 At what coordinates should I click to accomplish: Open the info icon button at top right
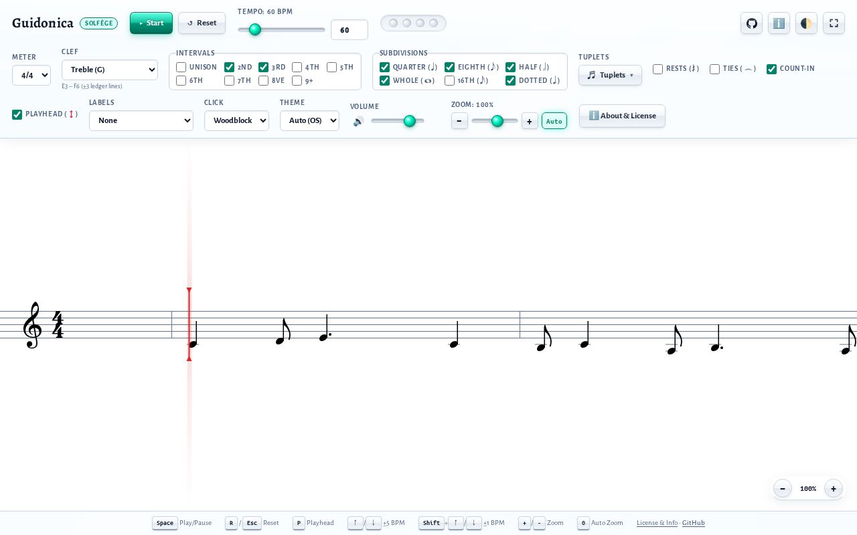click(x=779, y=23)
